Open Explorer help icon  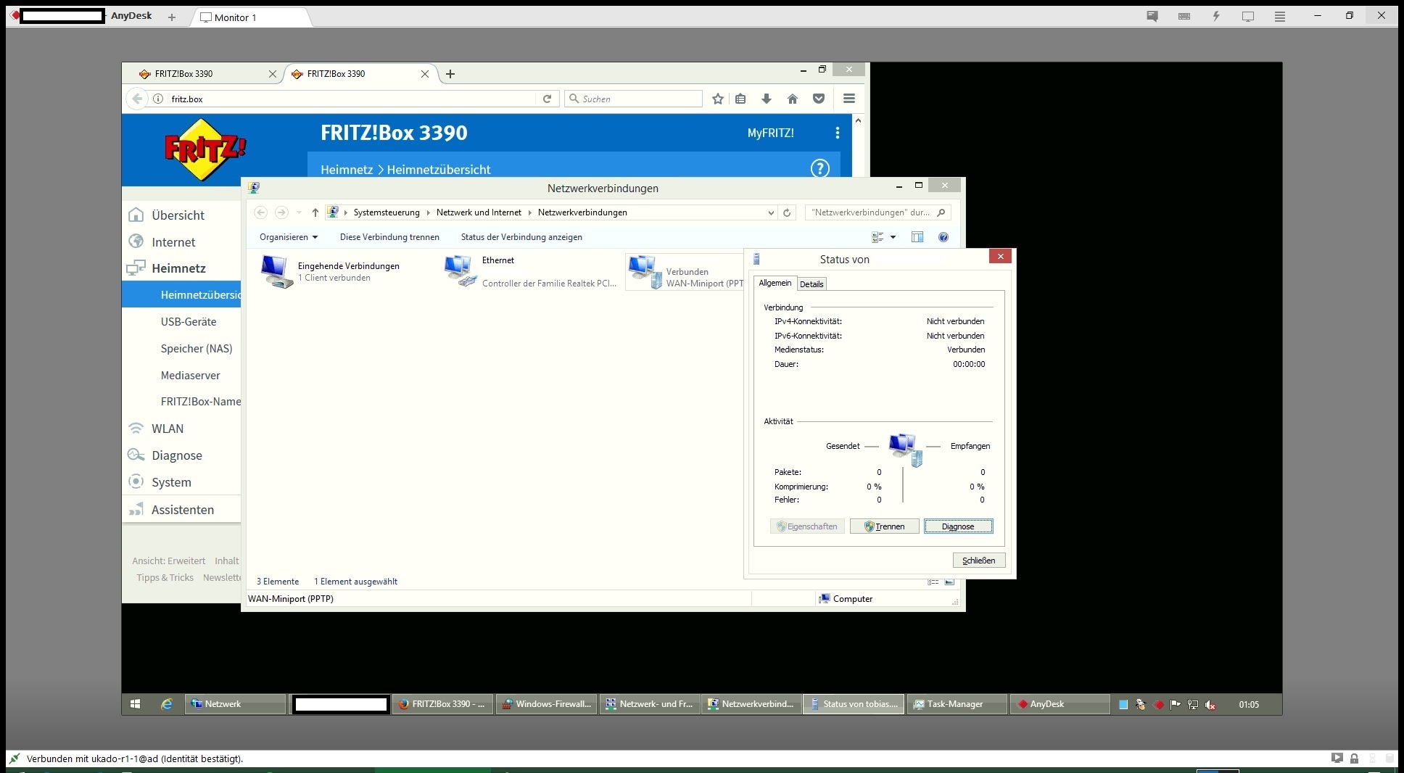click(943, 237)
